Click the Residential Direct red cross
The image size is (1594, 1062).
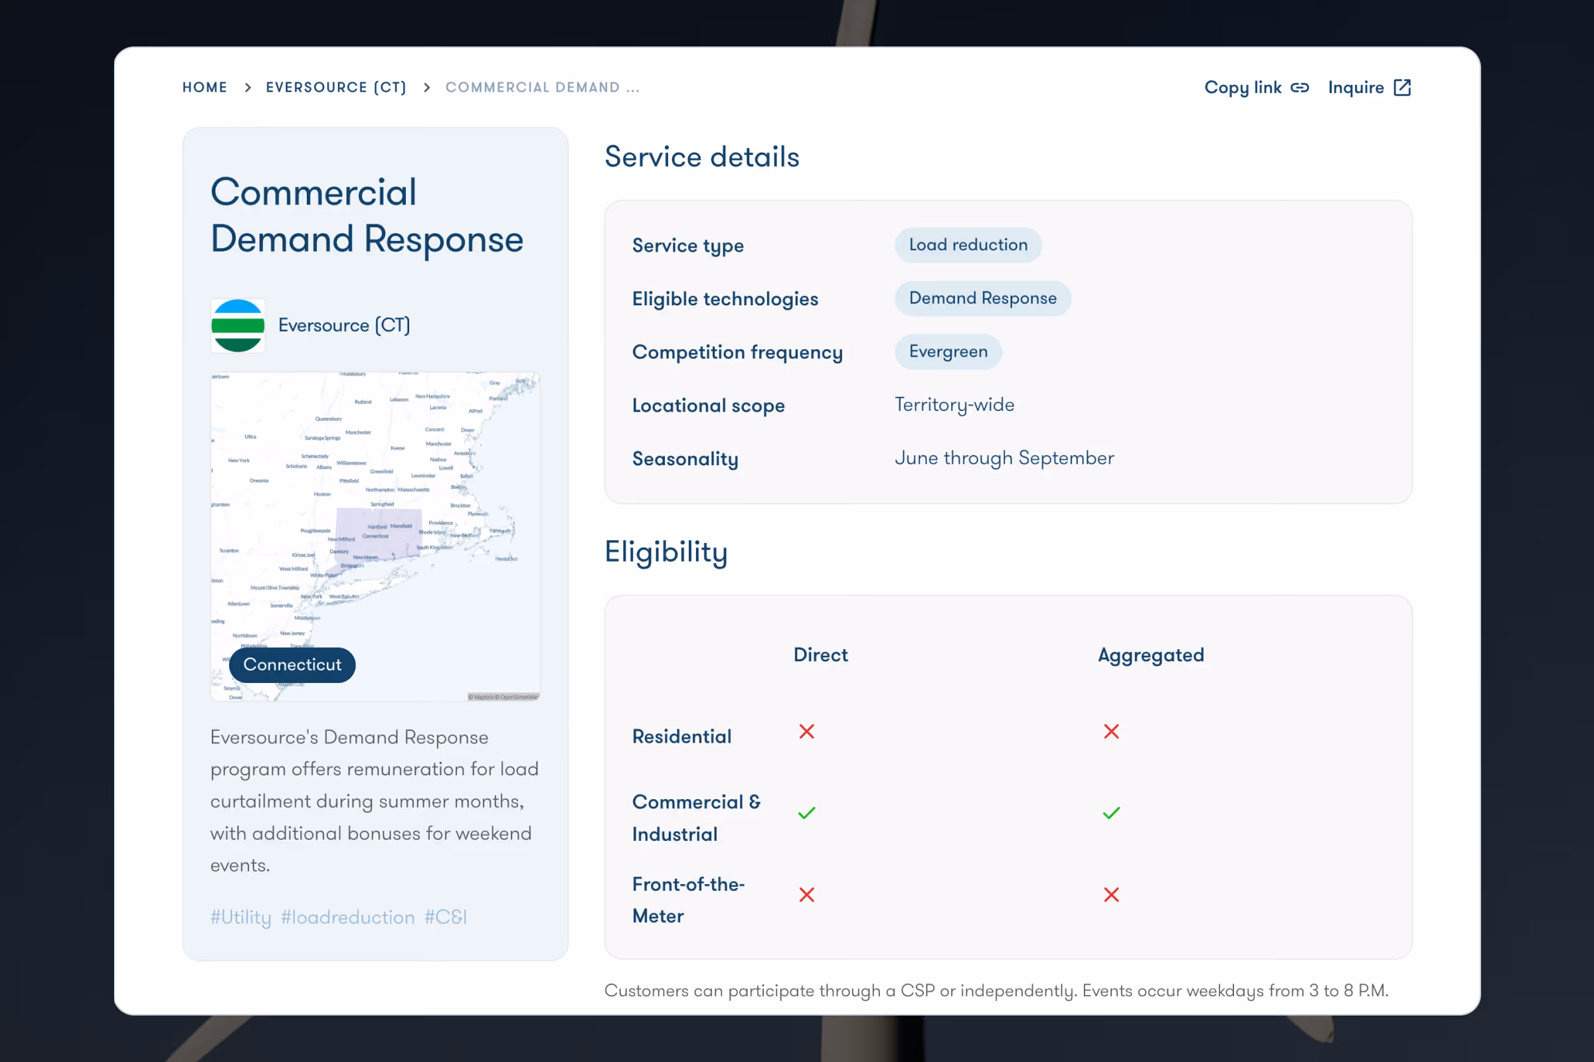(806, 731)
